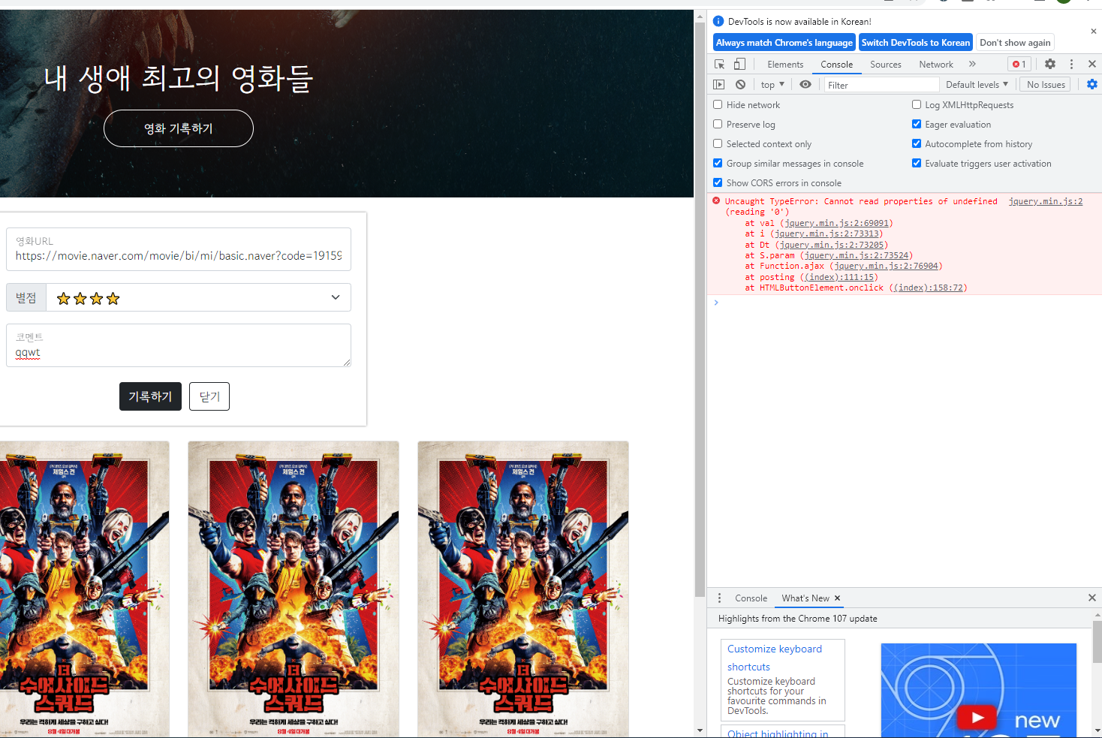
Task: Select the Console tab
Action: (836, 65)
